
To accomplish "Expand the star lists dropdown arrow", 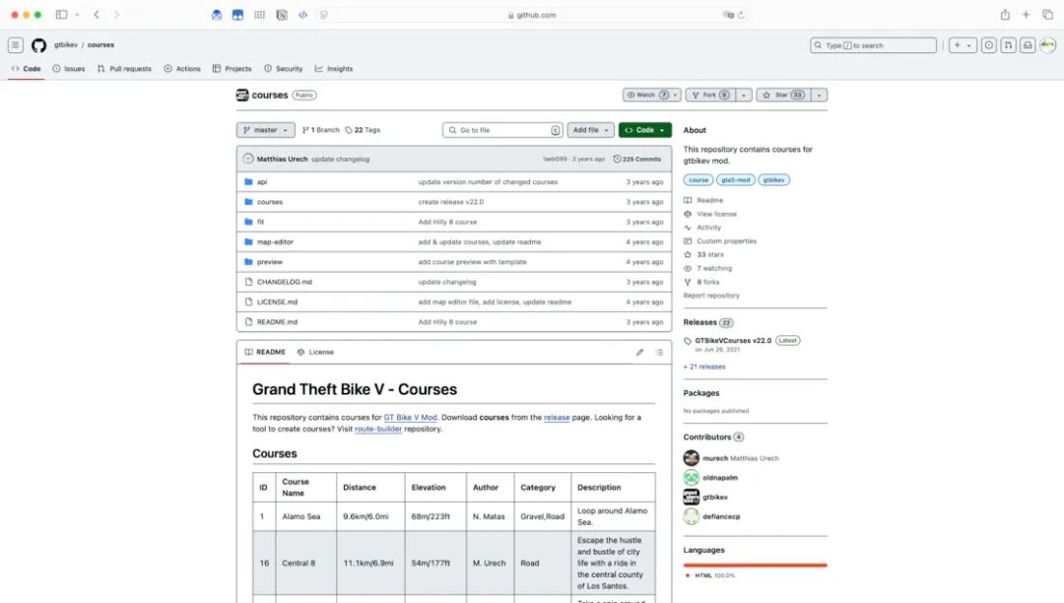I will 819,95.
